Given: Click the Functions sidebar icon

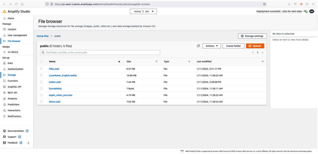Looking at the screenshot, I should 4,81.
